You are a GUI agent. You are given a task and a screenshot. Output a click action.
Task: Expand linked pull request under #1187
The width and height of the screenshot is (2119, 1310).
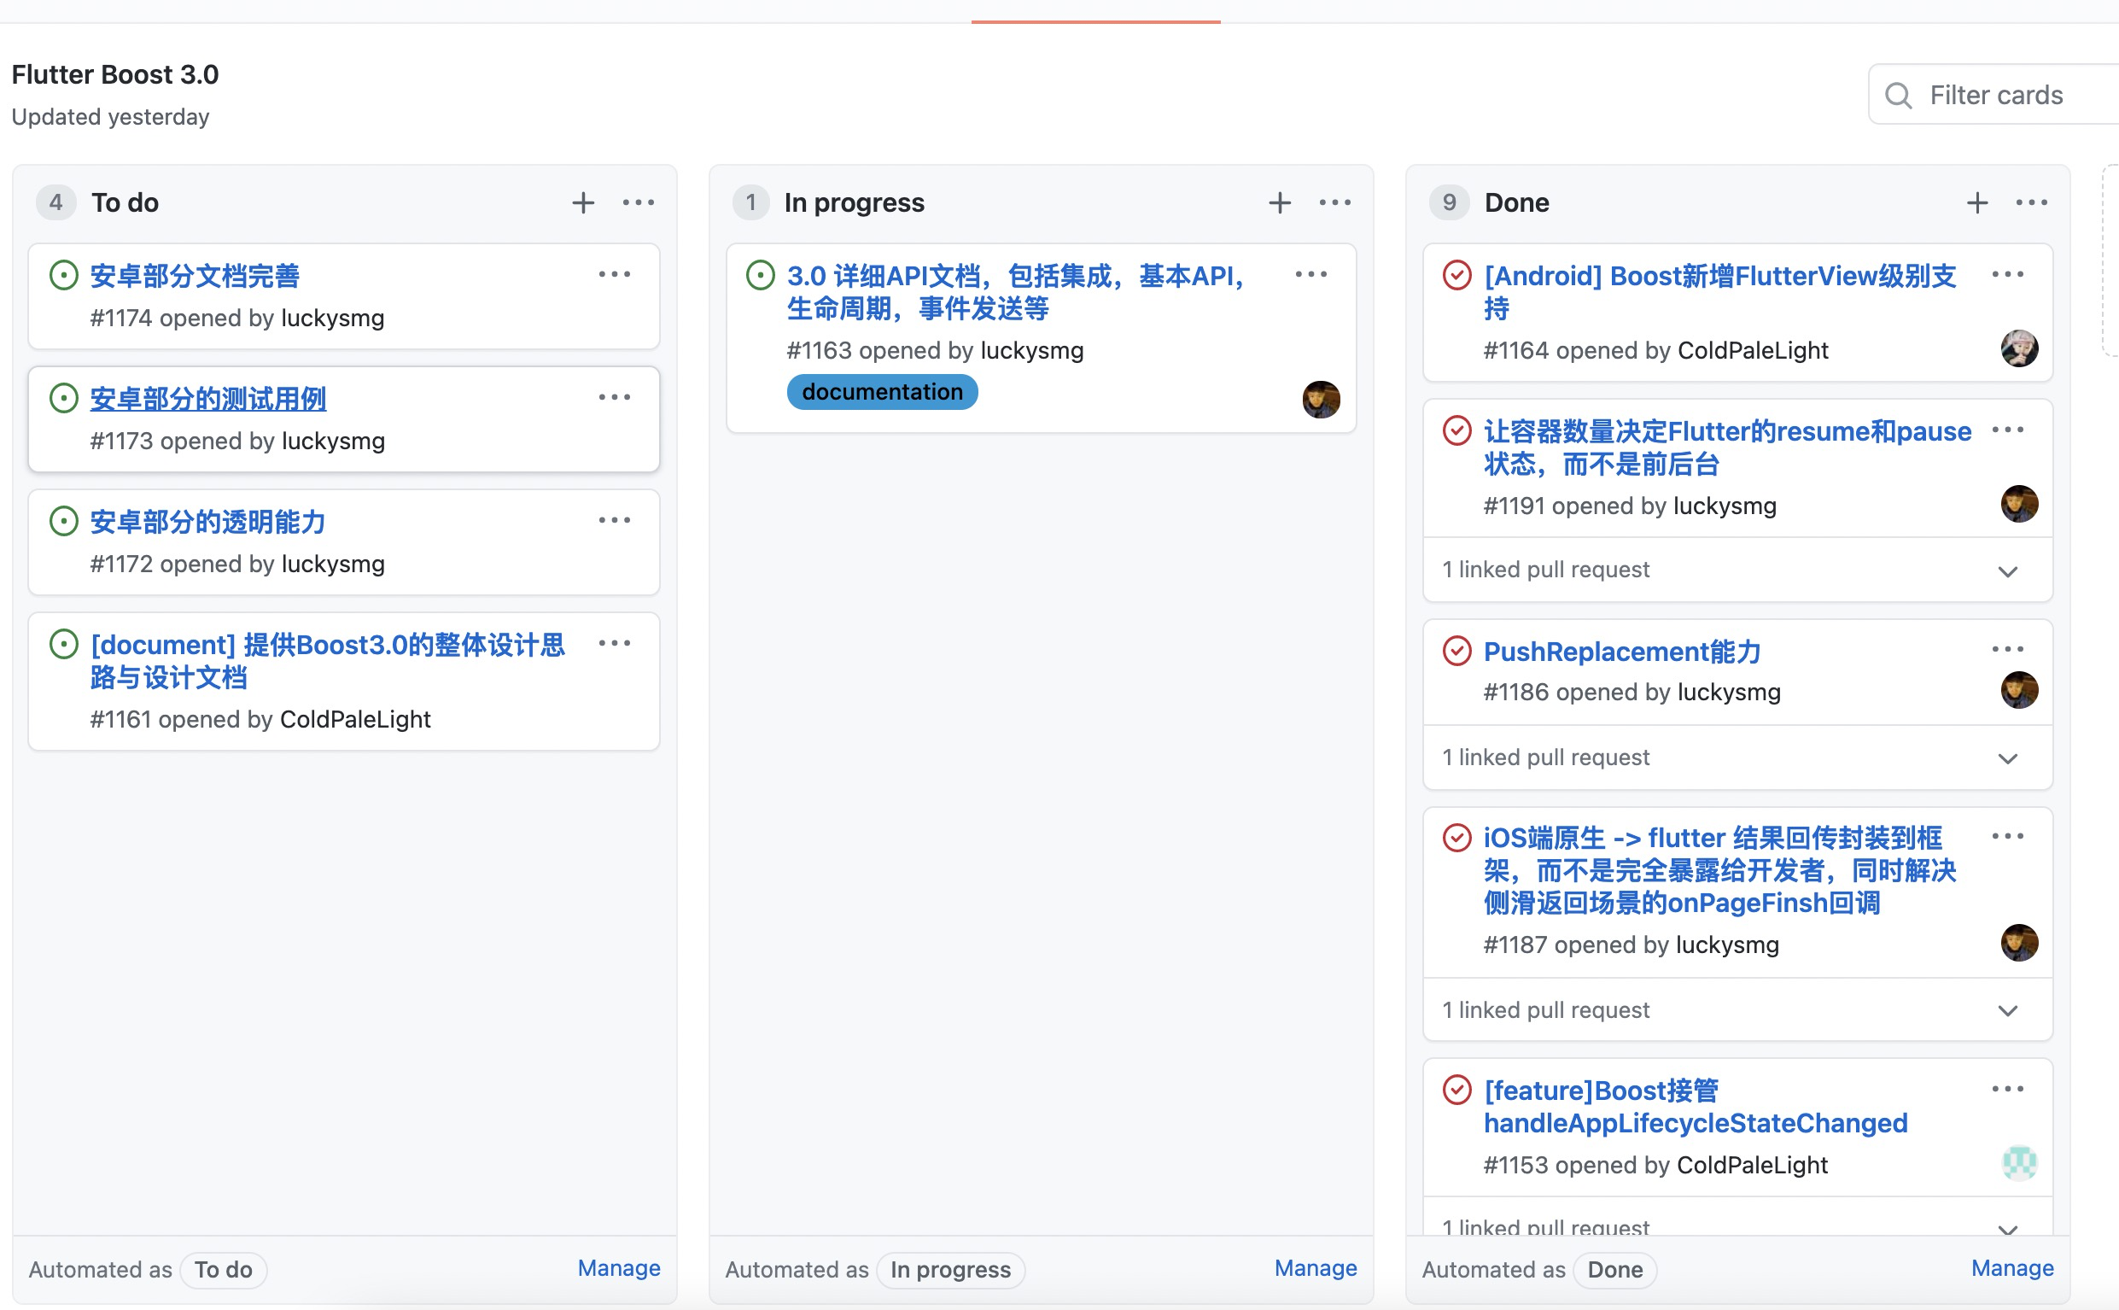tap(2007, 1010)
